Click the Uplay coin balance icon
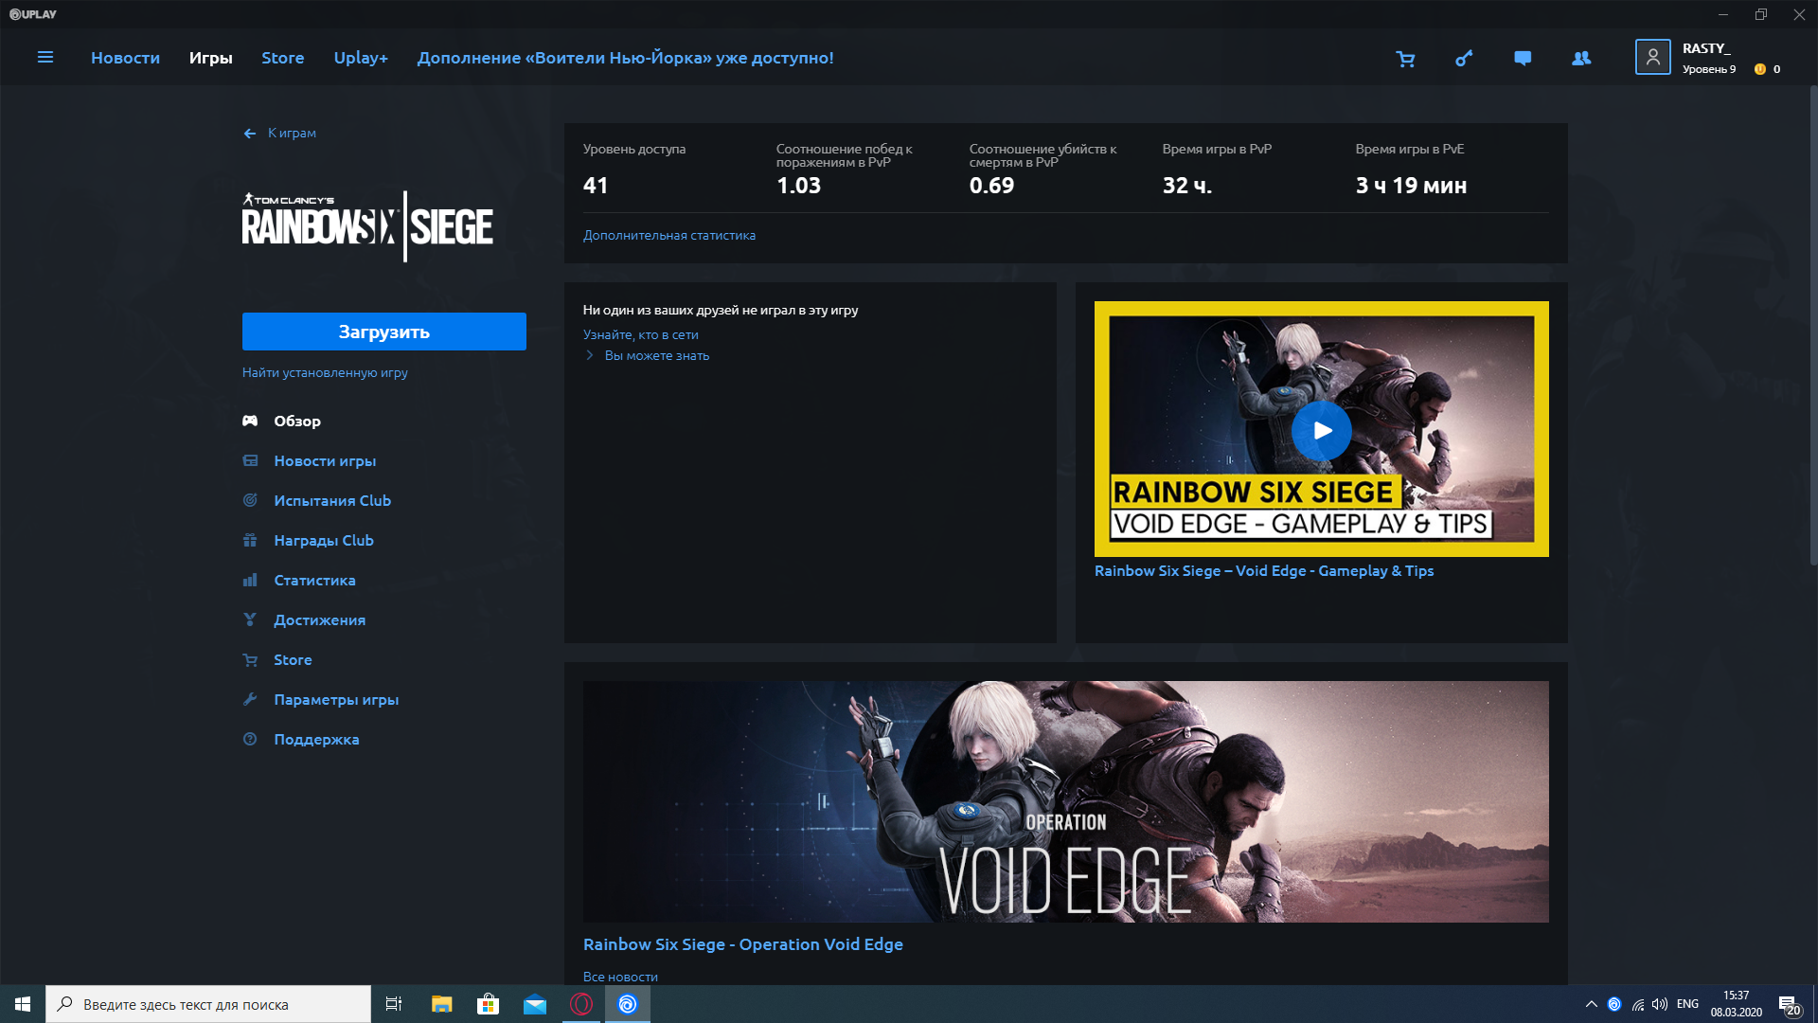The width and height of the screenshot is (1818, 1023). [1760, 69]
